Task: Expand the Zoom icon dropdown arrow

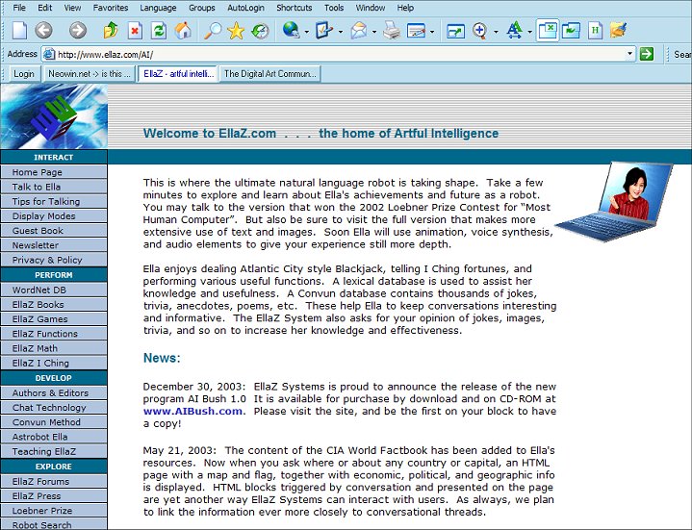Action: [x=496, y=32]
